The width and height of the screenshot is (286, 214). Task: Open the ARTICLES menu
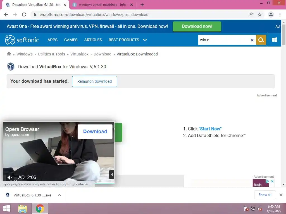click(x=93, y=40)
